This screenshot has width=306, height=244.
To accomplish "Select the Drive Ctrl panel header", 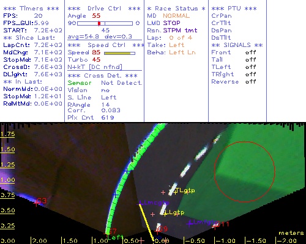I will click(x=104, y=9).
